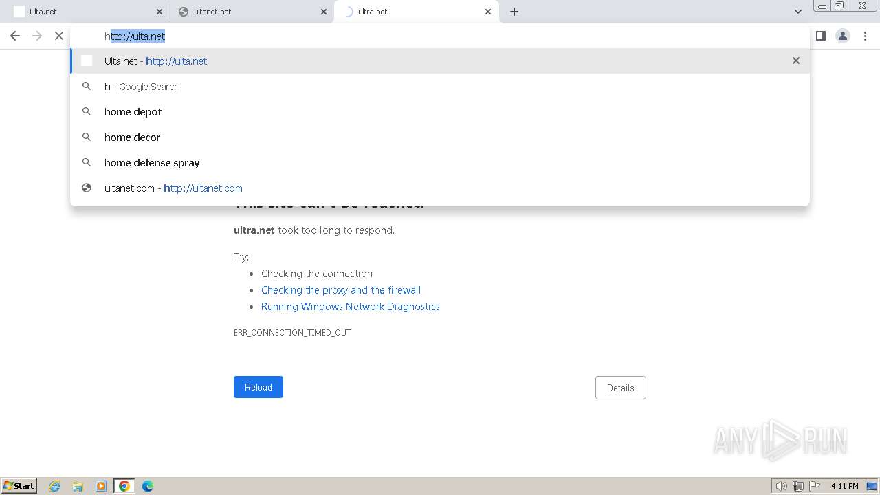This screenshot has width=880, height=495.
Task: Click the network tray icon
Action: tap(798, 486)
